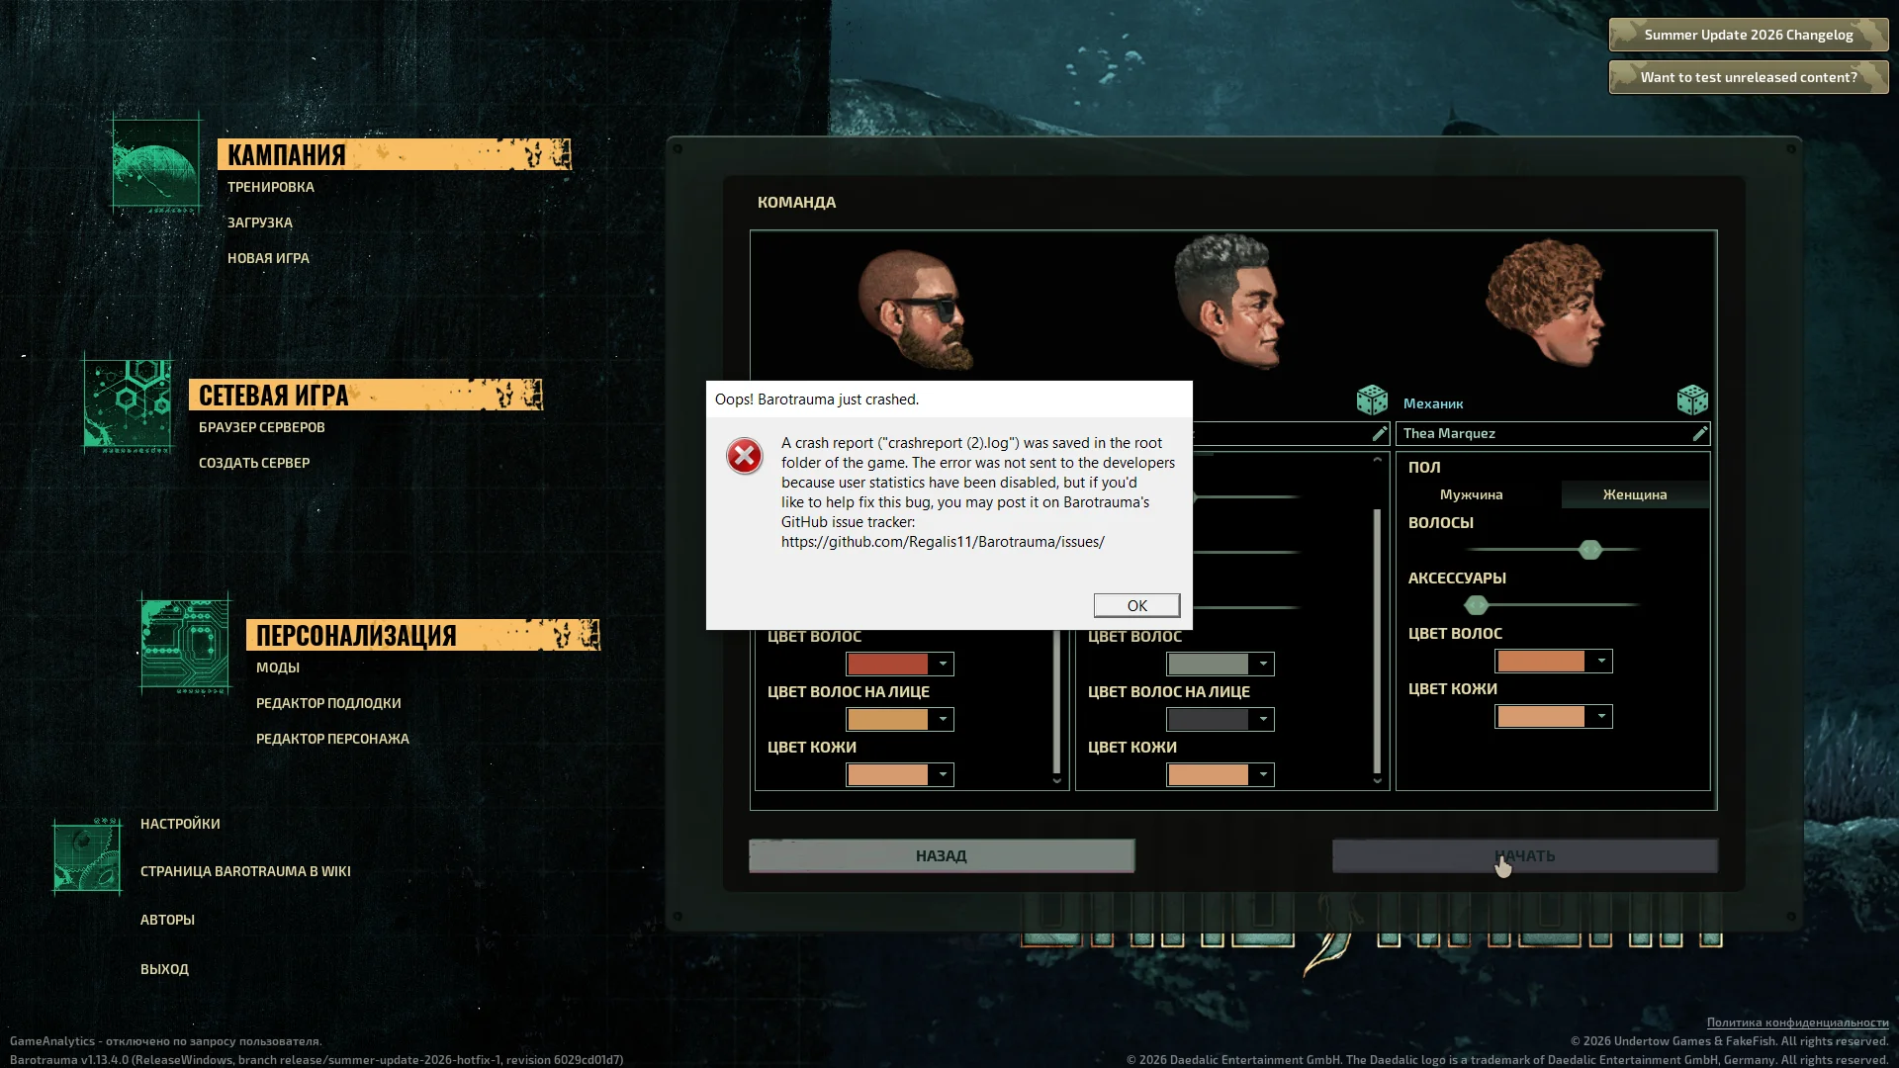Open МОДЫ menu entry
Image resolution: width=1899 pixels, height=1068 pixels.
pyautogui.click(x=278, y=667)
